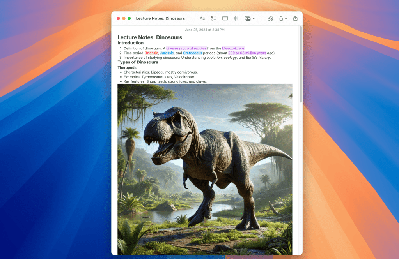Click the note's date and time stamp

click(x=205, y=30)
